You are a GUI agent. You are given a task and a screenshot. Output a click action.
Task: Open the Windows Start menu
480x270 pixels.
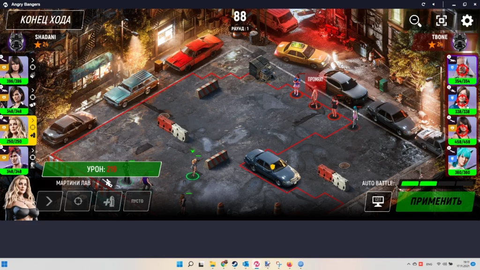point(180,264)
